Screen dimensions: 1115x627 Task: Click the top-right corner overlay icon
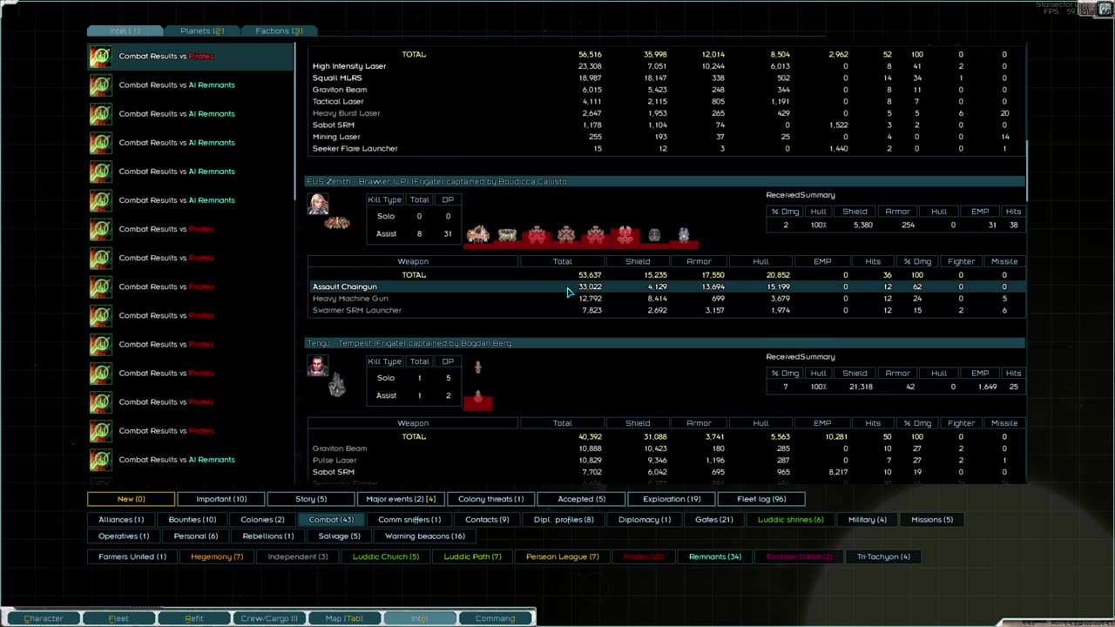pyautogui.click(x=1106, y=8)
